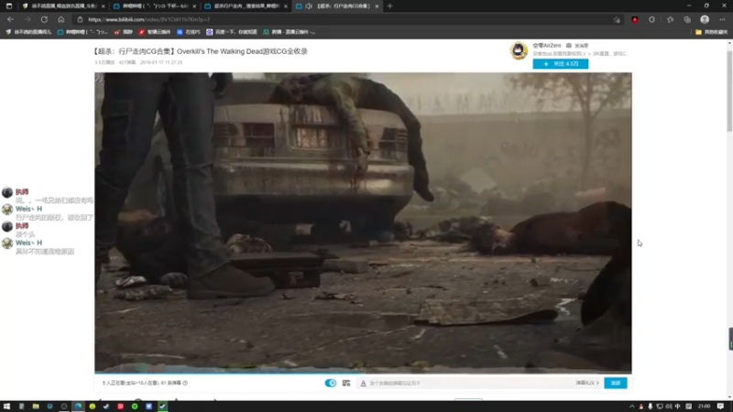Toggle the danmaku display switch
The image size is (733, 412).
point(331,383)
